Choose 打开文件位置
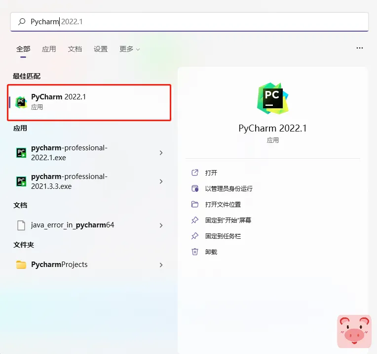Screen dimensions: 377x354 pyautogui.click(x=223, y=204)
